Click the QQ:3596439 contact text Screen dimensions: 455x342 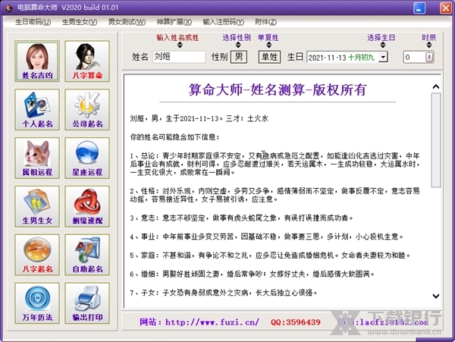pos(296,322)
